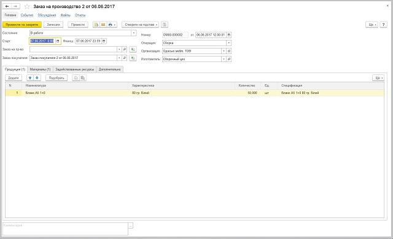Add to favorites with star icon
393x239 pixels.
coord(27,7)
